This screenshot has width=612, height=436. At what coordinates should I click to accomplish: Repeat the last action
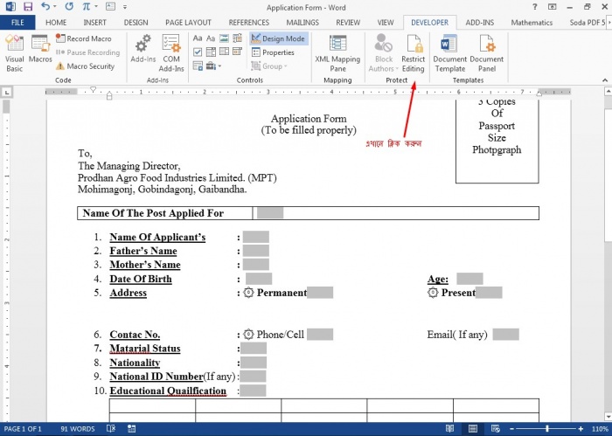point(69,7)
